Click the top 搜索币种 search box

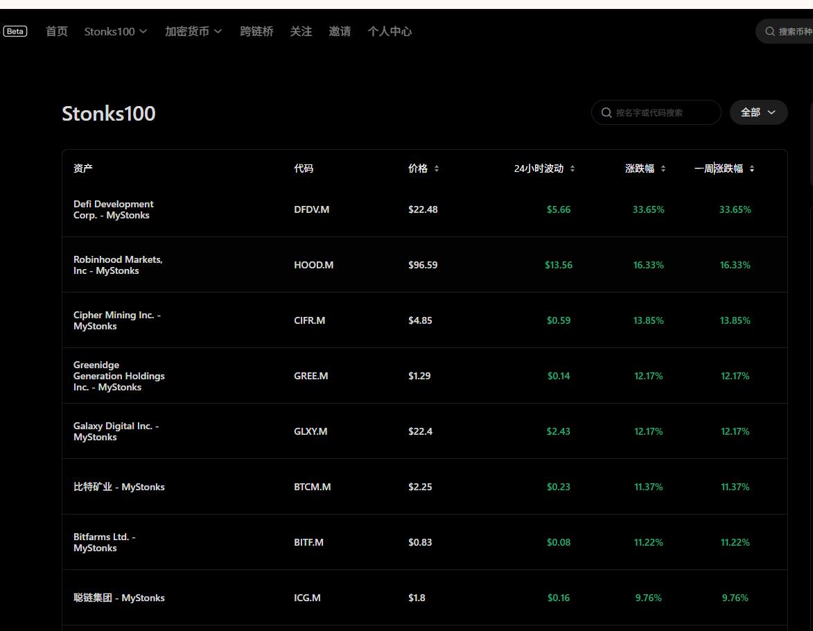[785, 32]
